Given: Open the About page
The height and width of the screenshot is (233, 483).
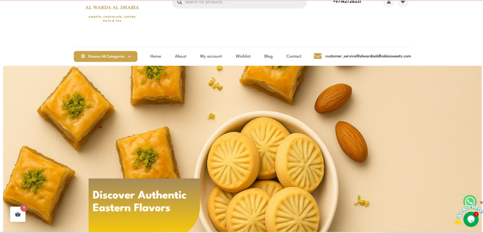Looking at the screenshot, I should pos(181,56).
